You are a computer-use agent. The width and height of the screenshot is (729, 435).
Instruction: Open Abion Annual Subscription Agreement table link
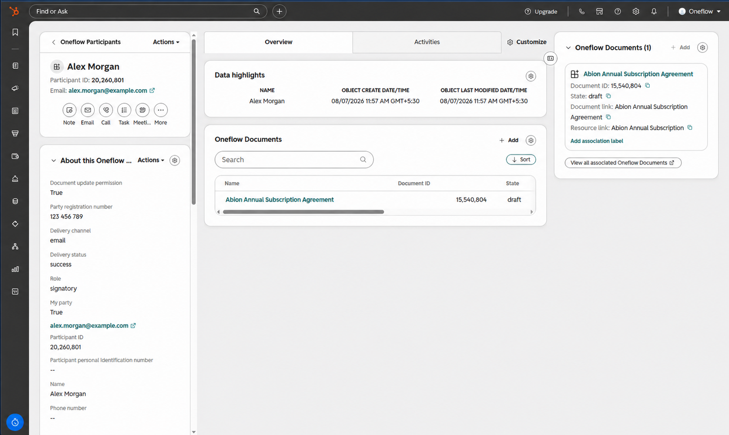280,200
